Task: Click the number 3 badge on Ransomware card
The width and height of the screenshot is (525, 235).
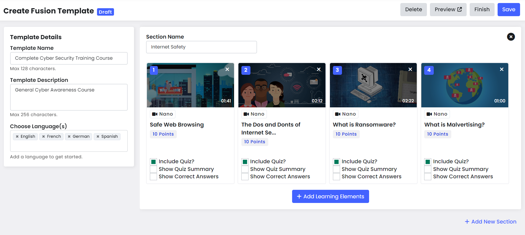Action: click(337, 70)
